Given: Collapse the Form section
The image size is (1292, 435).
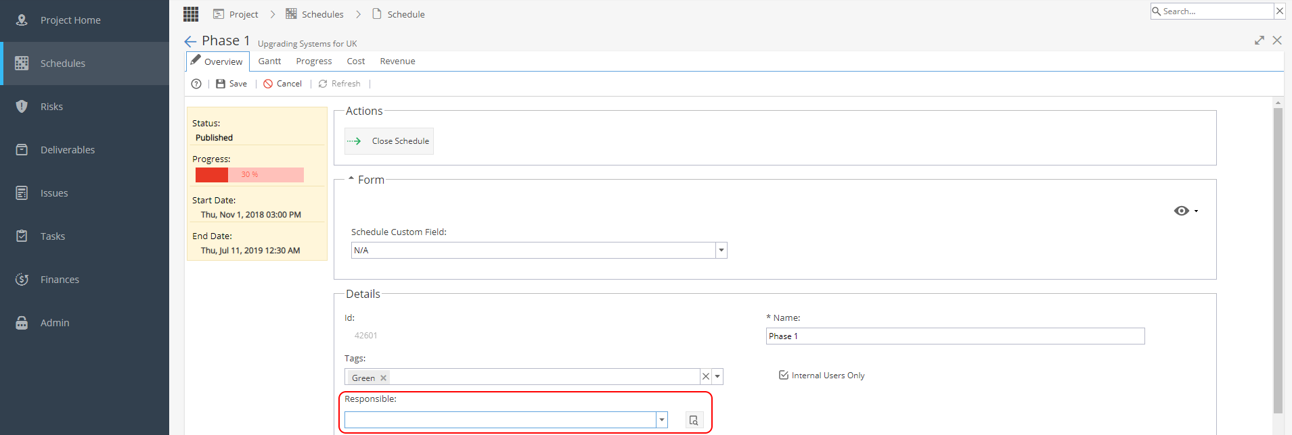Looking at the screenshot, I should 351,179.
